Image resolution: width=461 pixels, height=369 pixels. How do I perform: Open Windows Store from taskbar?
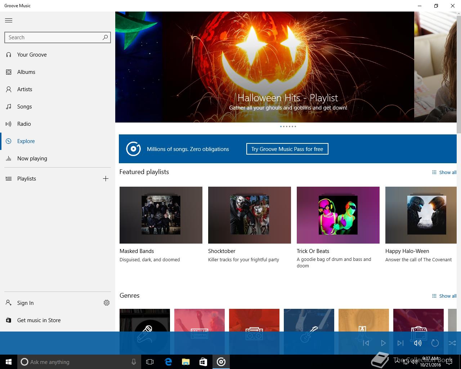pyautogui.click(x=203, y=362)
